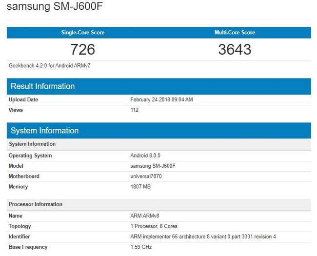Click the base frequency value 1.59 GHz
317x256 pixels.
click(141, 247)
